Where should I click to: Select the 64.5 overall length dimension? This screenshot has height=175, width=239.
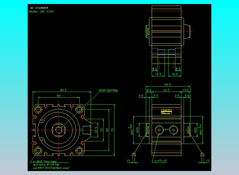click(x=168, y=85)
